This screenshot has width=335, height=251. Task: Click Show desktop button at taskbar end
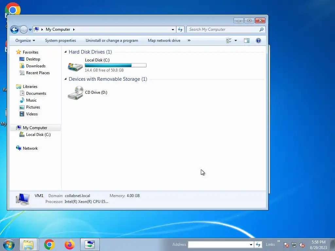(x=333, y=244)
